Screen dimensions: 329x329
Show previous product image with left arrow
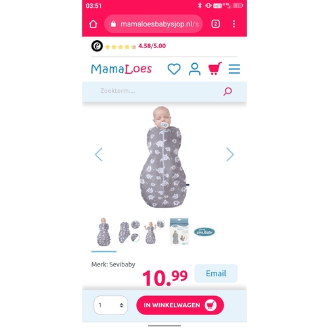coord(99,155)
